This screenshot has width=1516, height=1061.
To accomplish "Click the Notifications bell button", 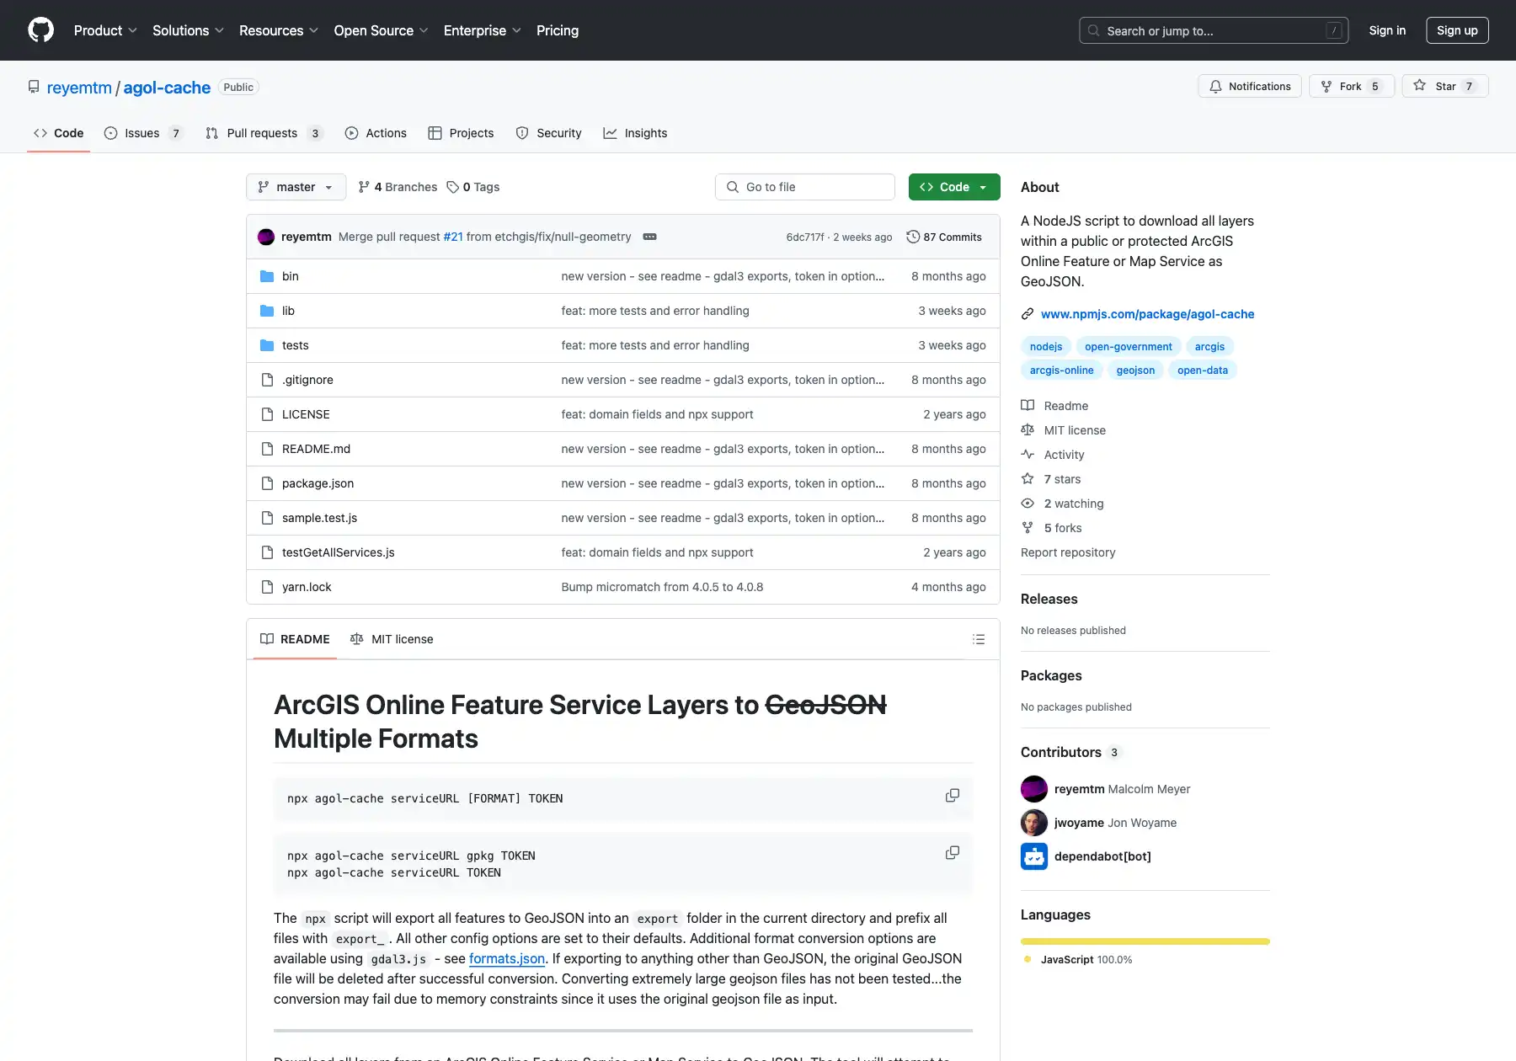I will pos(1250,86).
